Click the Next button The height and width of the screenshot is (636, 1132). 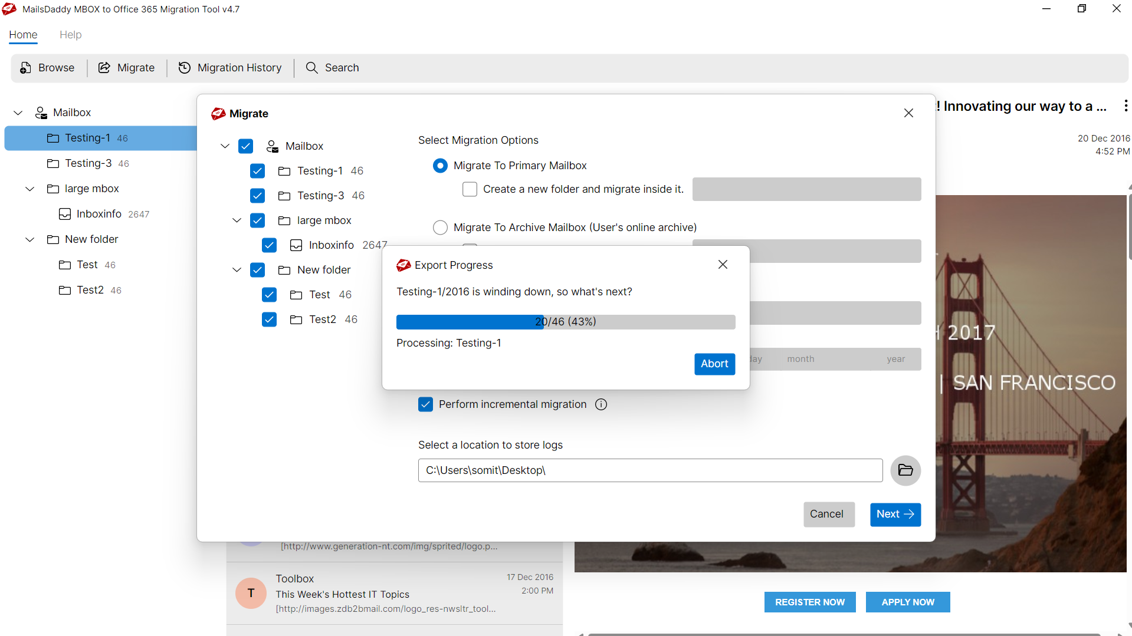point(895,514)
